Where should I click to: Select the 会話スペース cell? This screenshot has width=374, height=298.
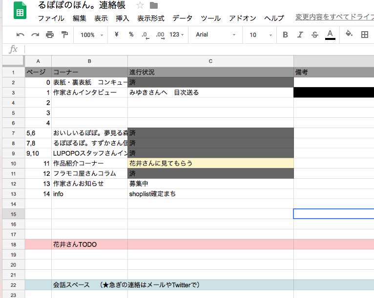pyautogui.click(x=89, y=285)
